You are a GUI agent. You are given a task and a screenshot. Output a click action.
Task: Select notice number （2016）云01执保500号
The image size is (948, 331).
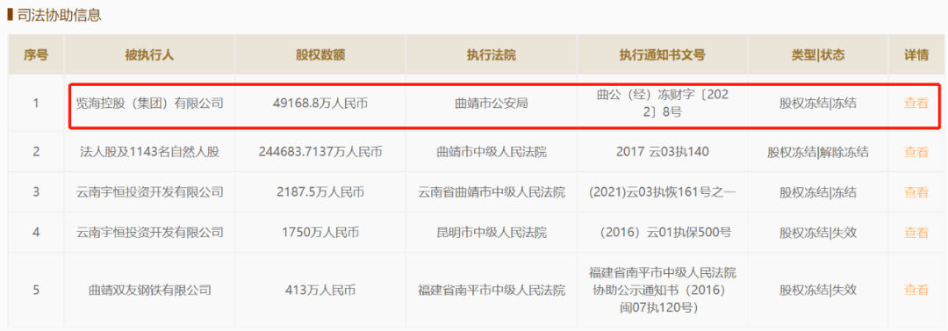(662, 233)
